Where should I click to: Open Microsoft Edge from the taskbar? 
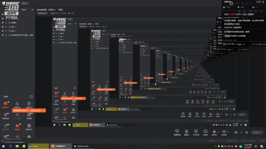tap(10, 146)
